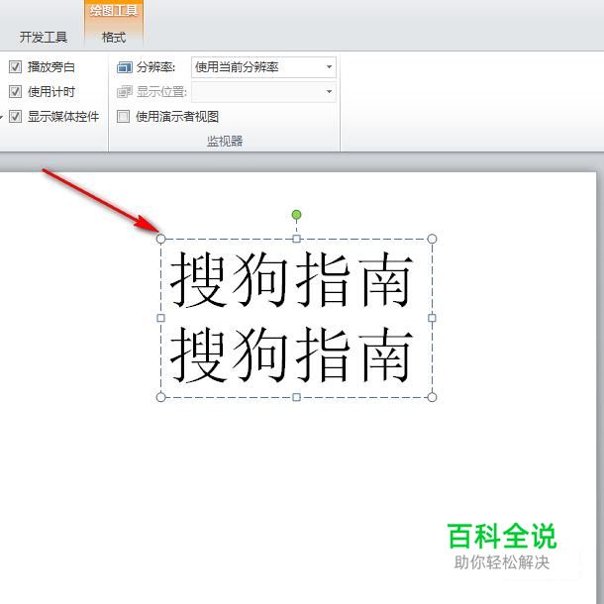Open the disabled 显示位置 dropdown

click(263, 92)
